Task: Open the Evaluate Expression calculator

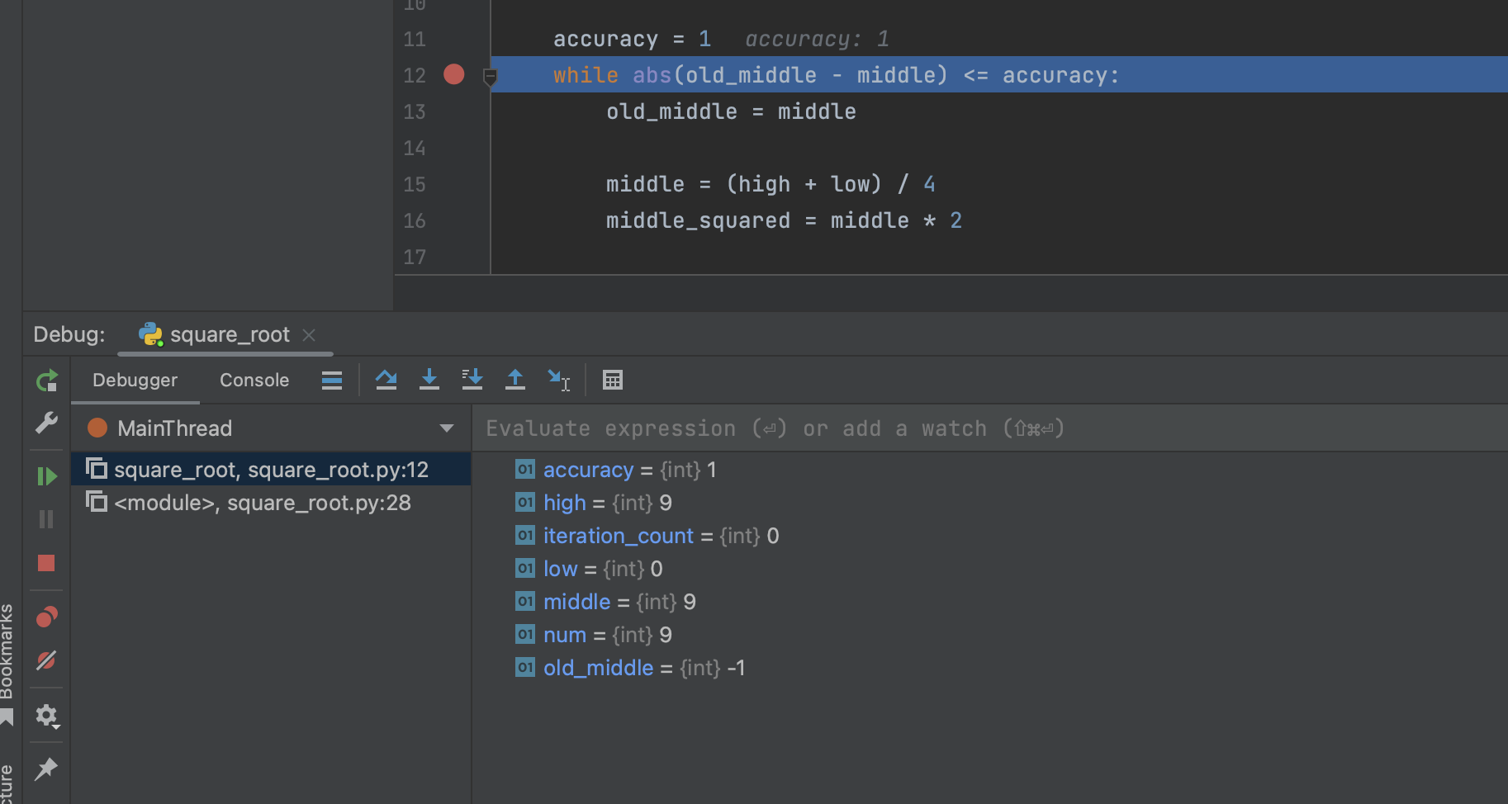Action: [x=612, y=380]
